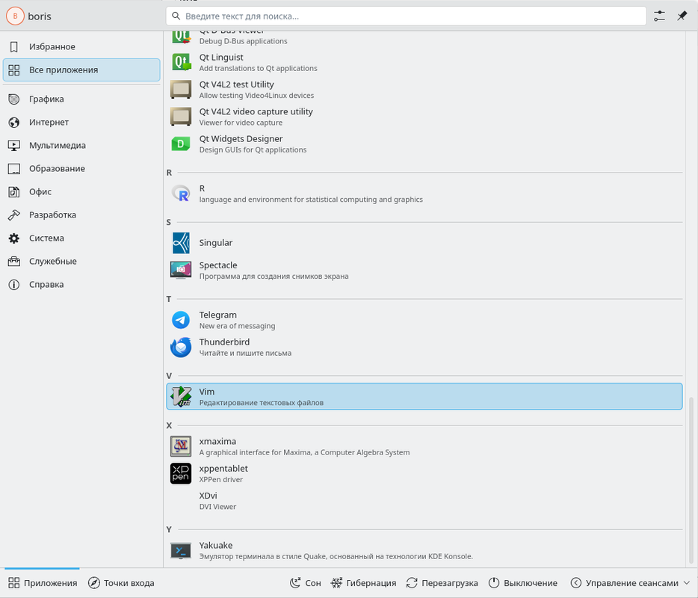Image resolution: width=698 pixels, height=598 pixels.
Task: Click 'Allow testing Video4Linux devices' description
Action: pos(256,95)
